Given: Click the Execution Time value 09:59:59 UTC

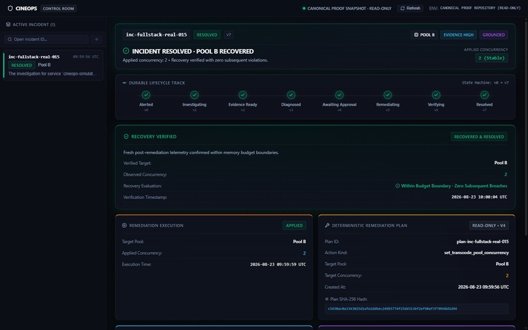Looking at the screenshot, I should click(x=278, y=265).
